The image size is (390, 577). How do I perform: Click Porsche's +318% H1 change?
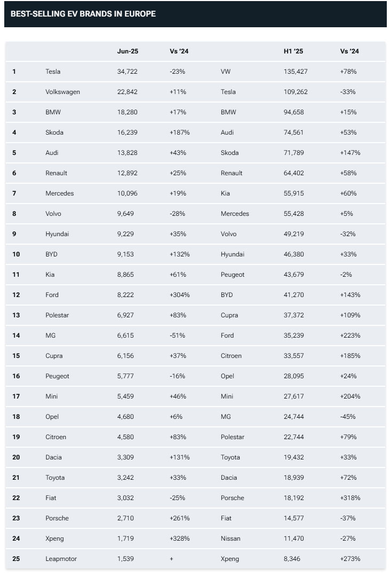click(350, 498)
